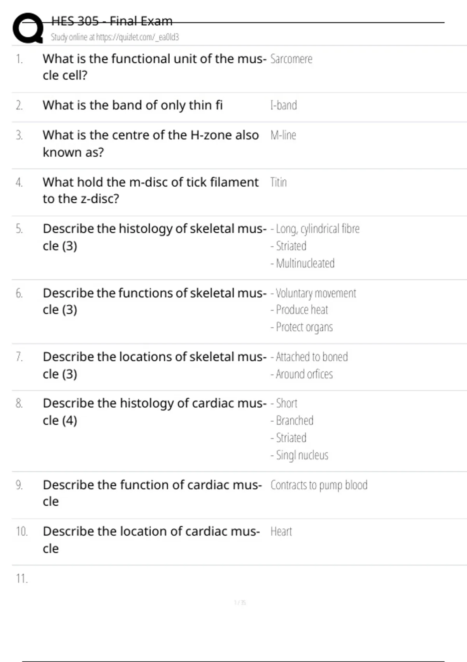
Task: Open the quizlet.com study online link
Action: click(x=115, y=37)
